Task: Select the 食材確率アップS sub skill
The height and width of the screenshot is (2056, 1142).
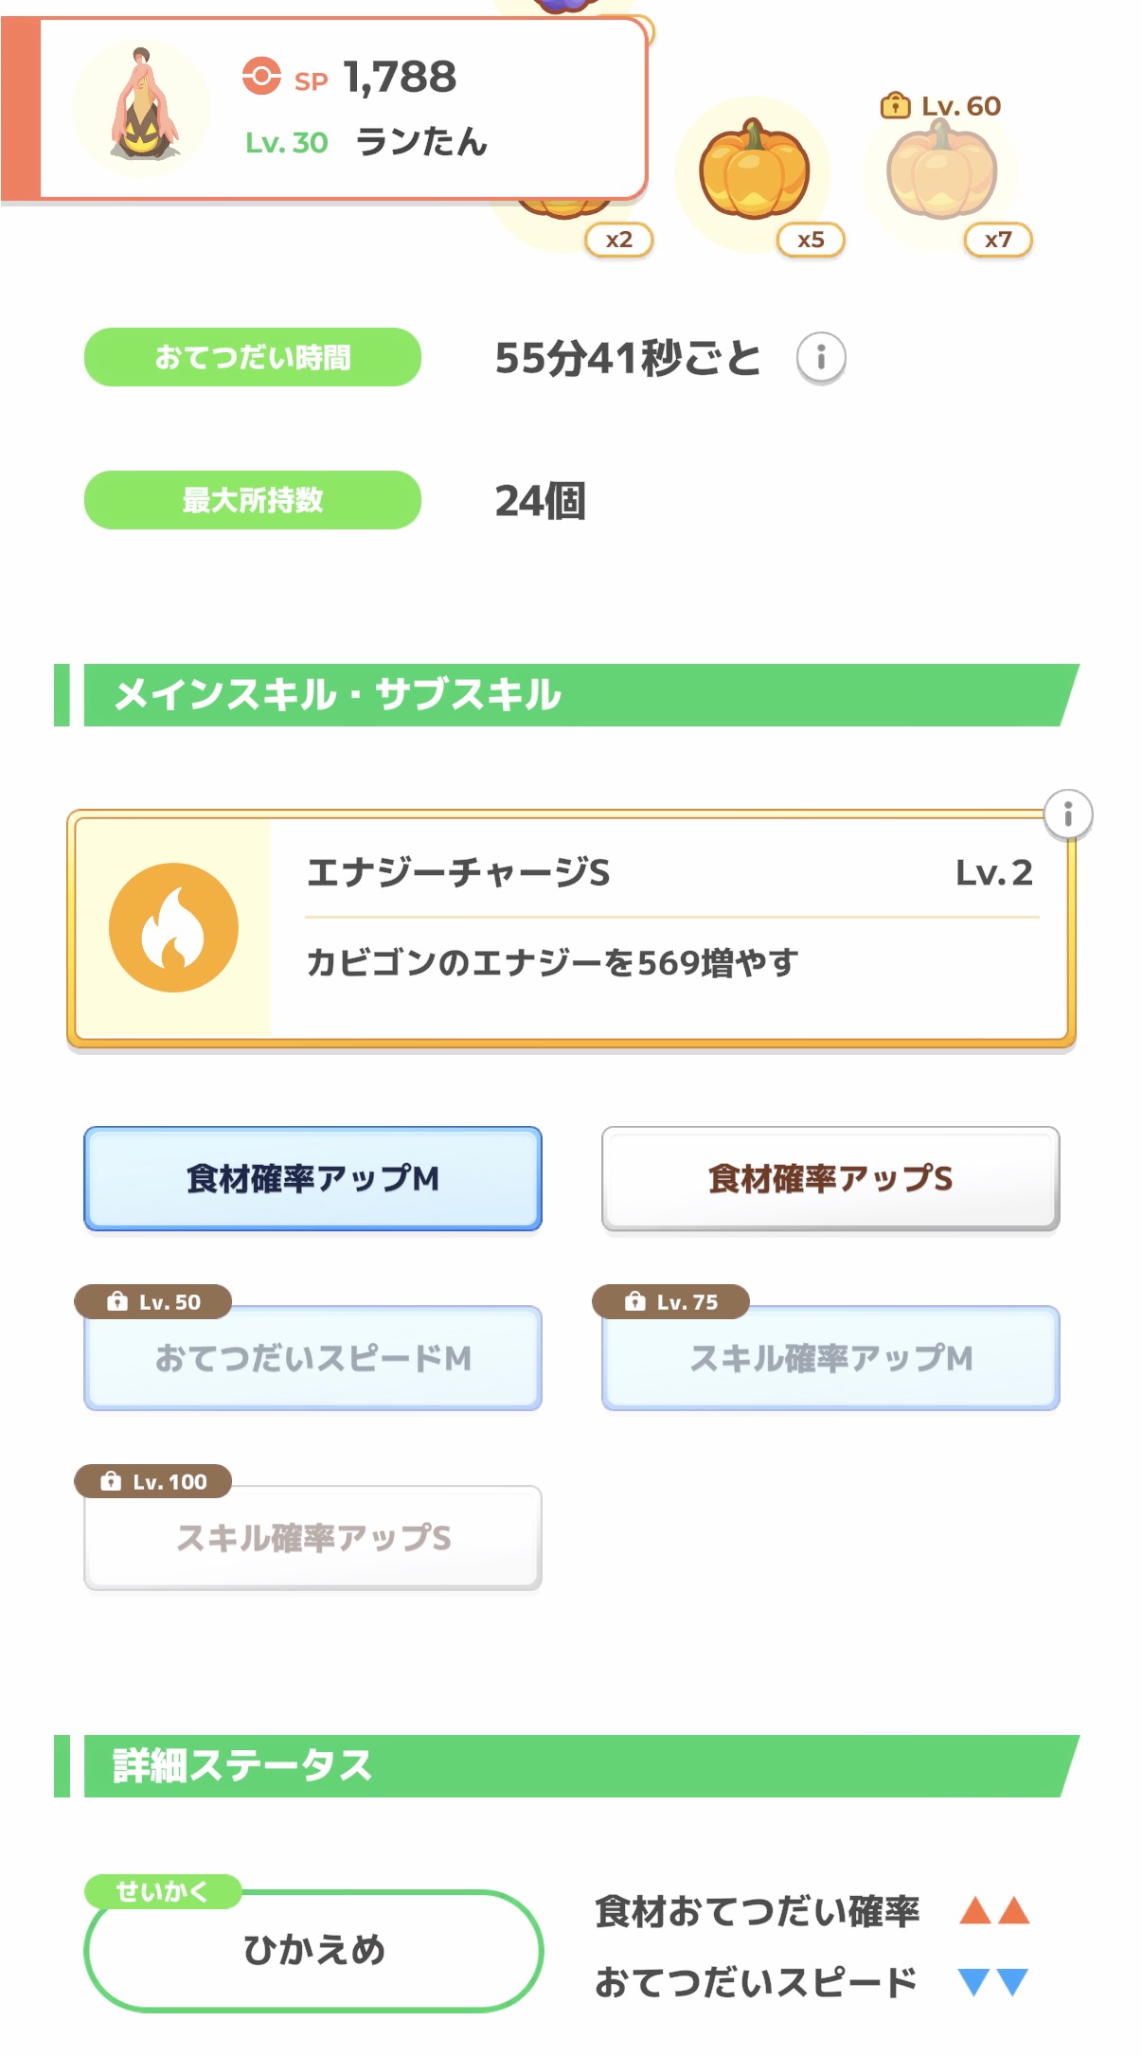Action: click(830, 1179)
